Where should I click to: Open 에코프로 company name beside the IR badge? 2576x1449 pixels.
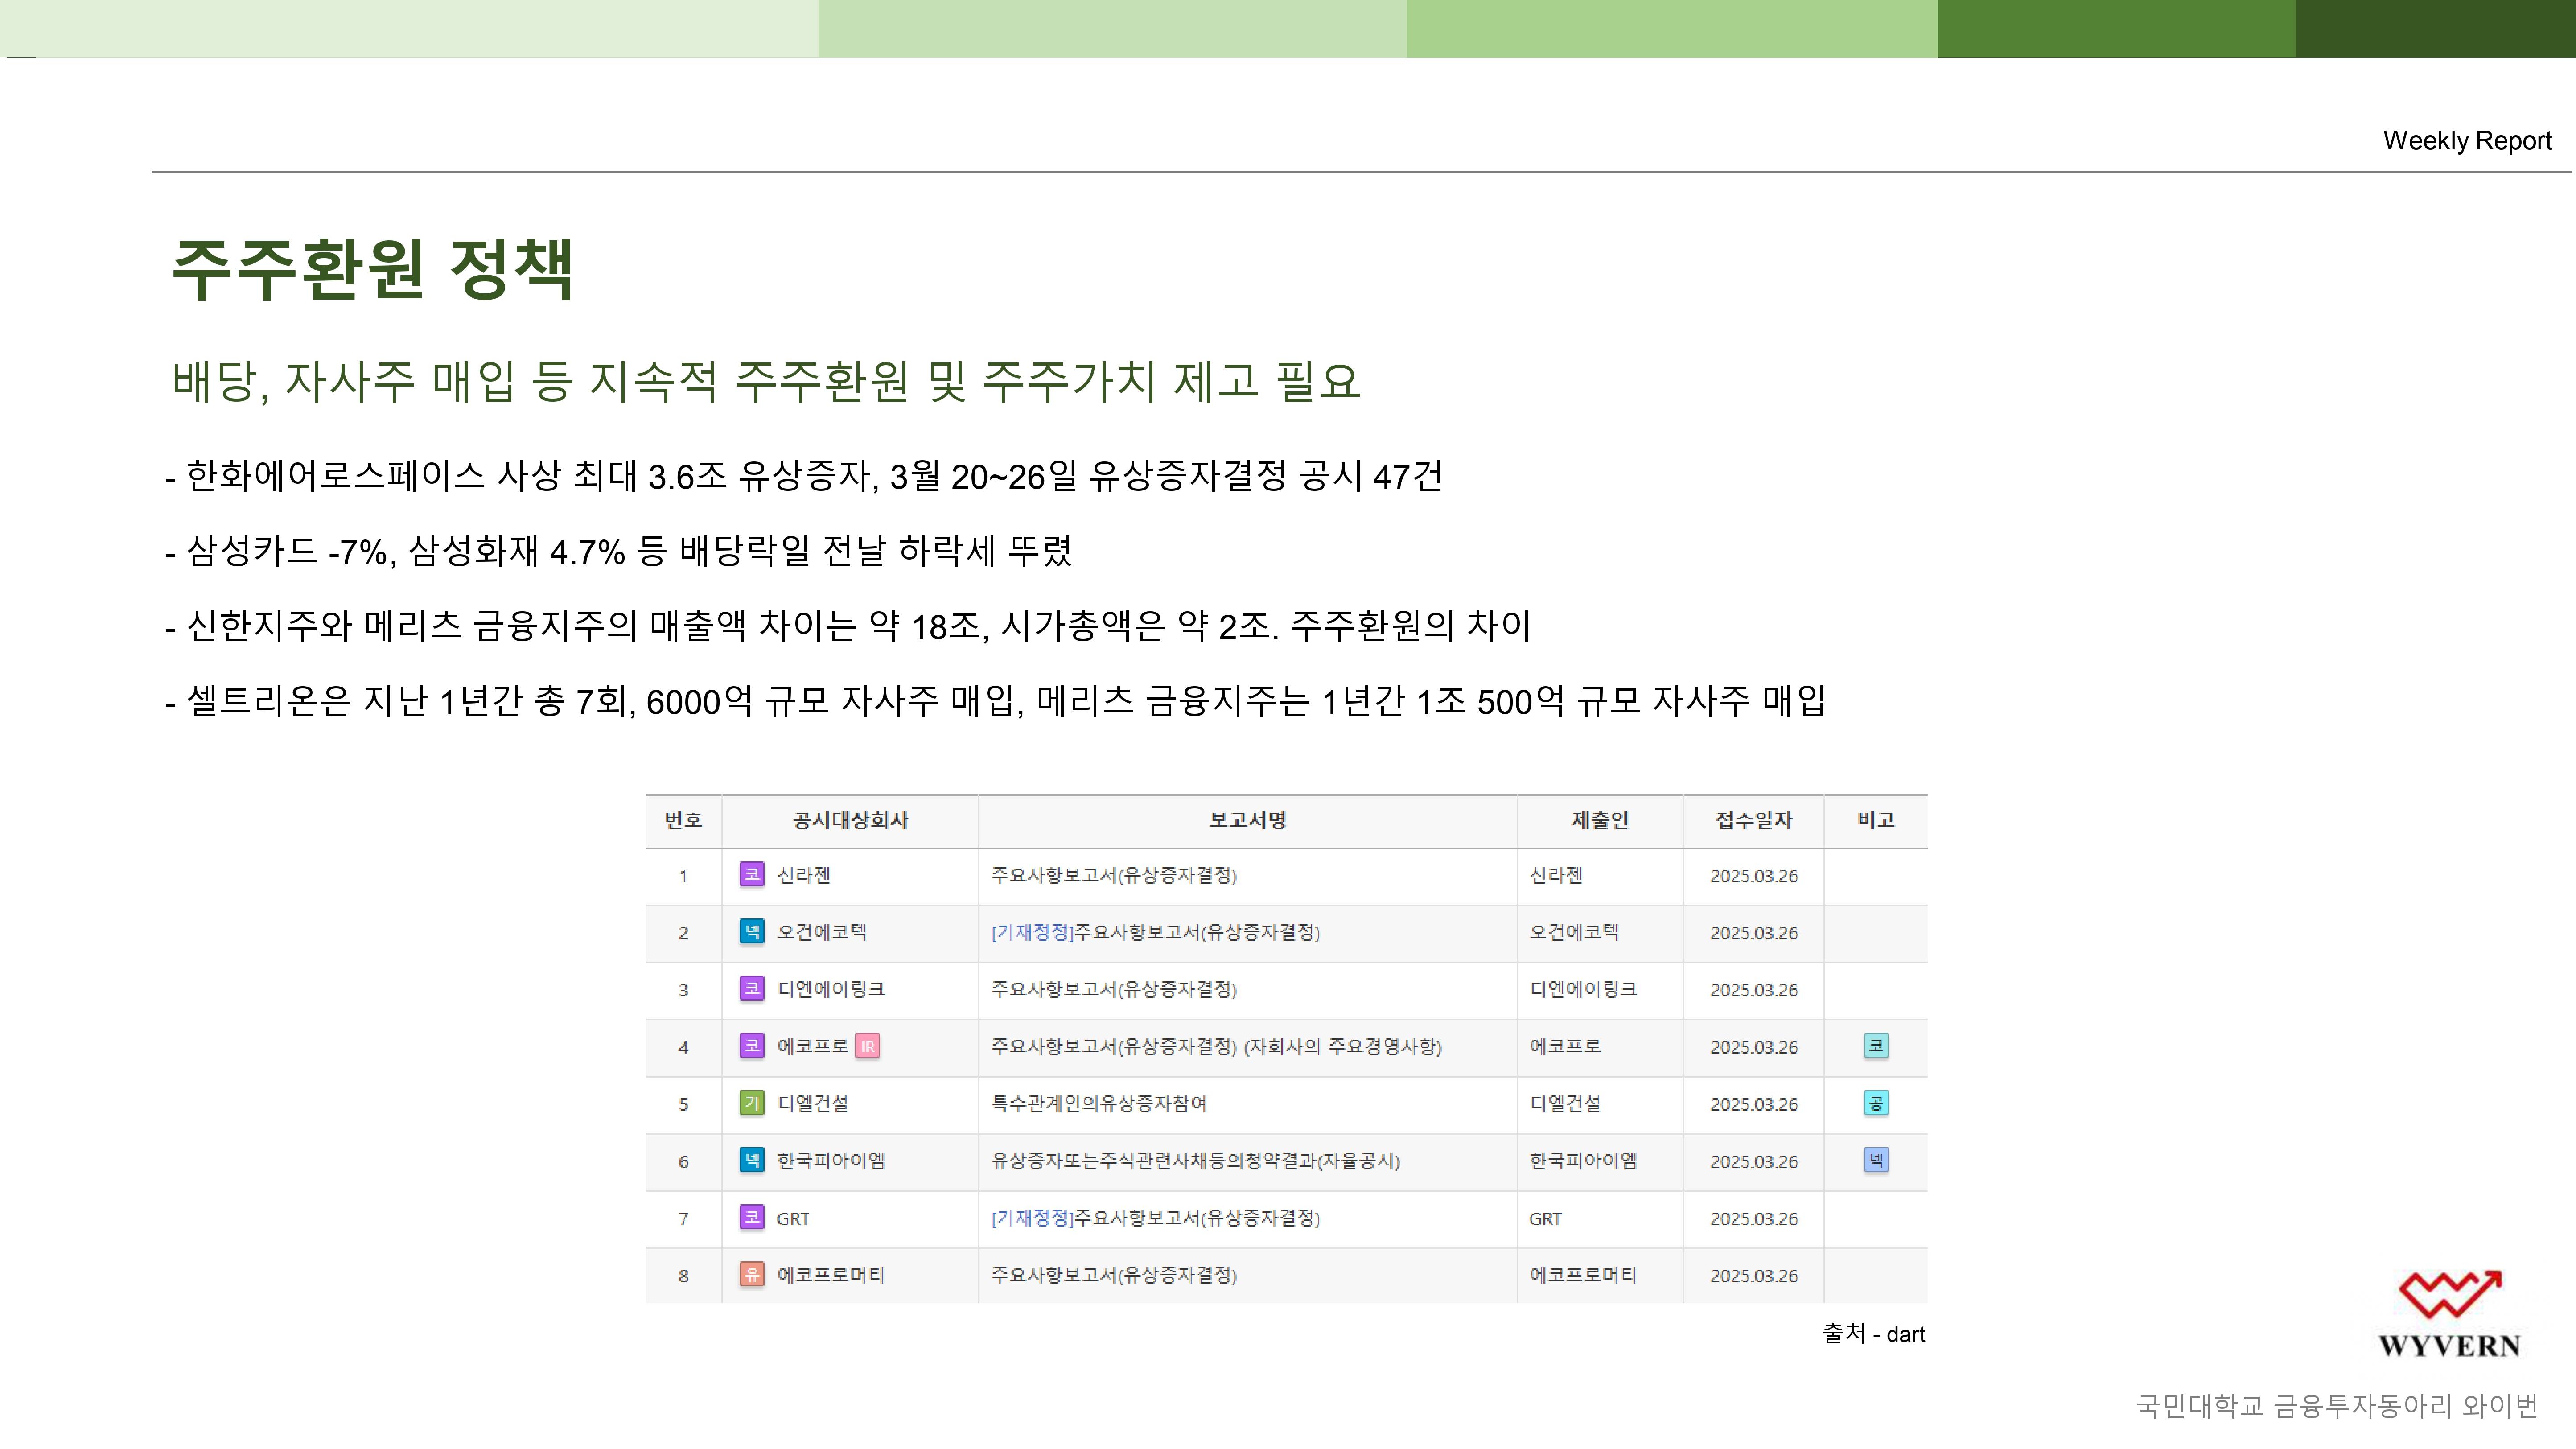(813, 1046)
